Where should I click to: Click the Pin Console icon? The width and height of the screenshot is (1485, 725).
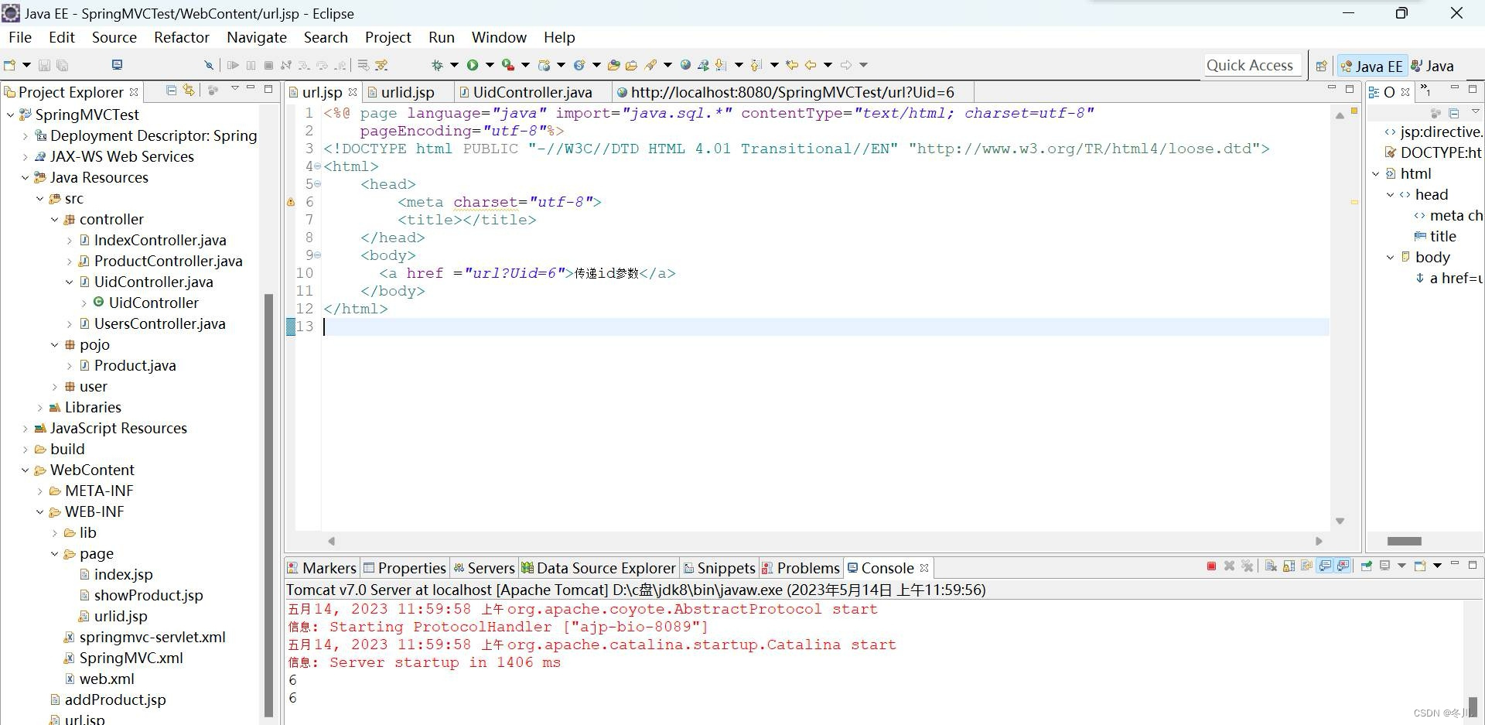coord(1367,566)
